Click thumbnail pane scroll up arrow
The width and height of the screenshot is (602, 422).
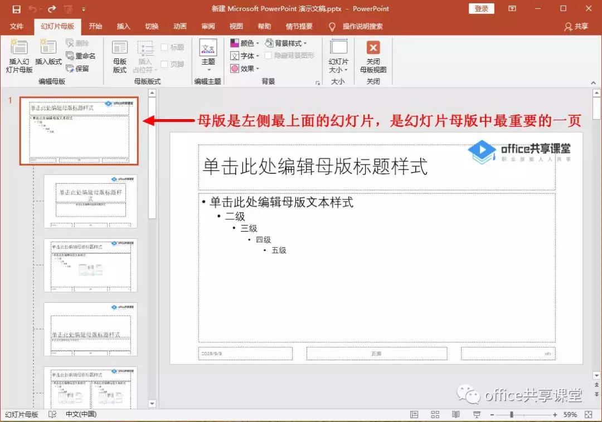(x=152, y=93)
